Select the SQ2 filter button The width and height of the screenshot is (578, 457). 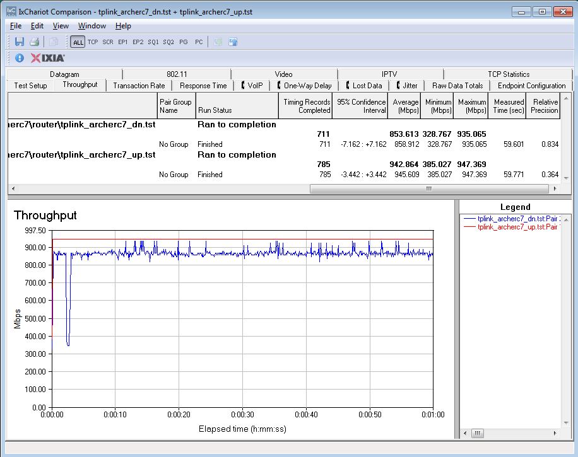tap(168, 42)
